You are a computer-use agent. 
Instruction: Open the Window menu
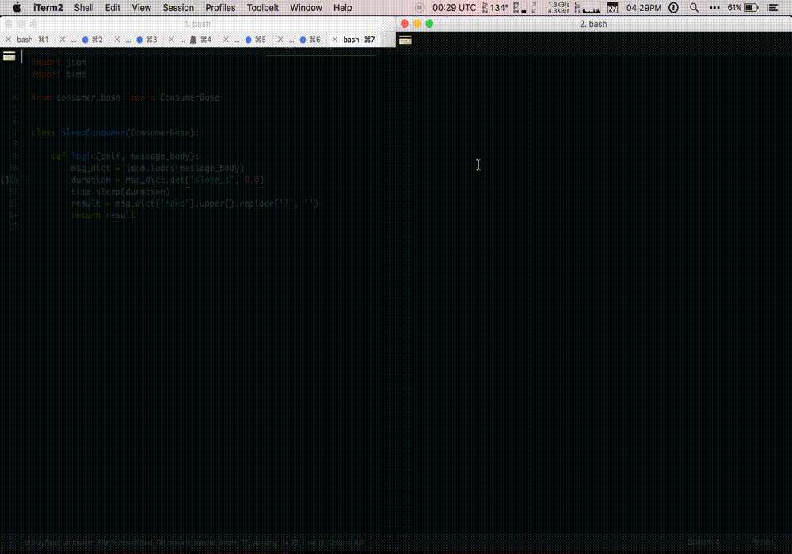[x=306, y=8]
